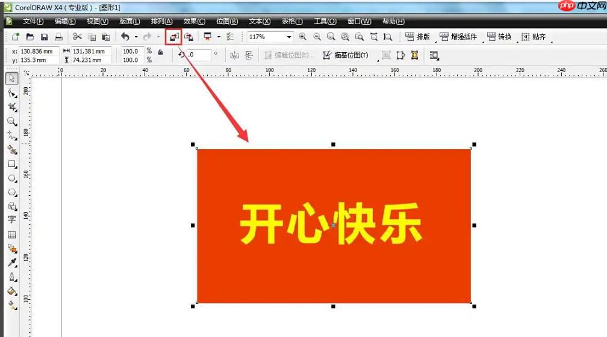Select the Rectangle tool
The width and height of the screenshot is (607, 337).
click(x=12, y=164)
